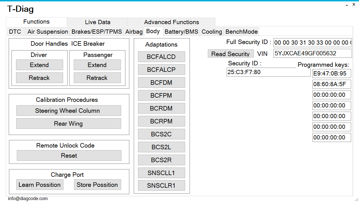The image size is (359, 202).
Task: Click the Read Security button
Action: pyautogui.click(x=231, y=54)
